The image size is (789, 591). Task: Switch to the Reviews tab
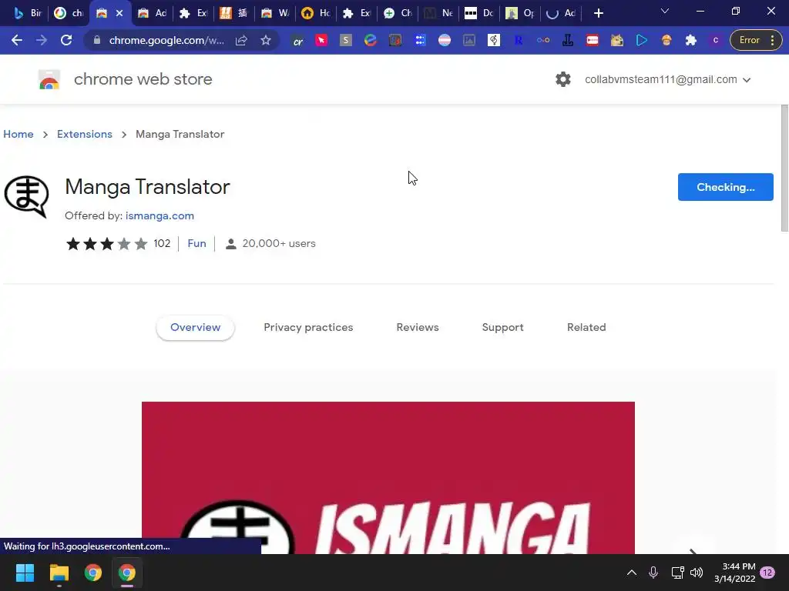click(418, 327)
